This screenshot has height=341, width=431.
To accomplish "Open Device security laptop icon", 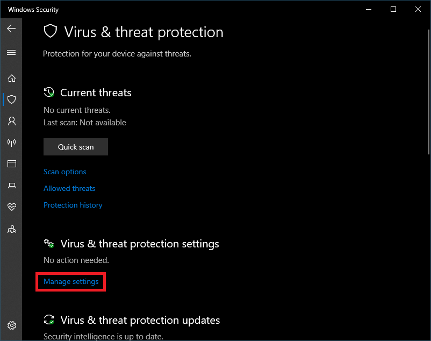I will click(x=11, y=186).
